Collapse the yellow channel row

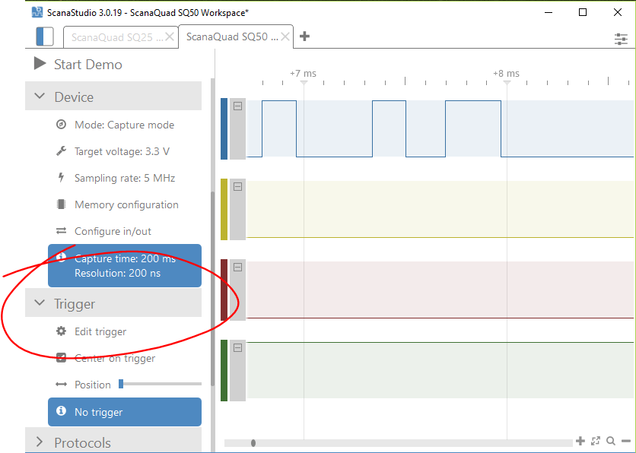tap(237, 187)
